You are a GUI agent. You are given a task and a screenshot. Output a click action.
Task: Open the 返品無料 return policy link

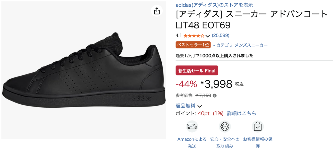(x=185, y=106)
